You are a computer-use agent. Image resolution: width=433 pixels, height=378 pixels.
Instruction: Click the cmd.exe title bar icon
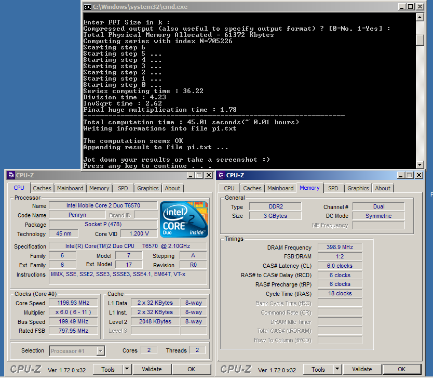87,7
